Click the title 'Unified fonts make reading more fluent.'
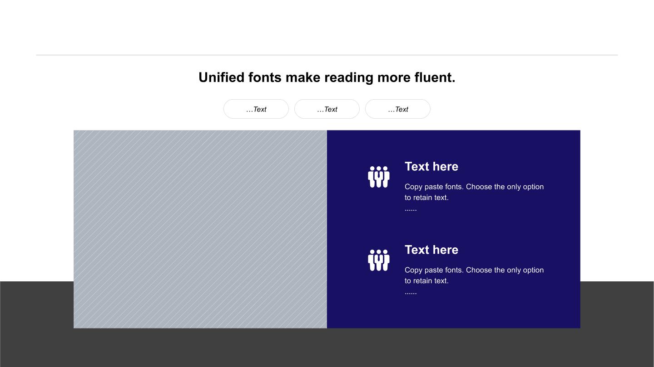 coord(327,77)
